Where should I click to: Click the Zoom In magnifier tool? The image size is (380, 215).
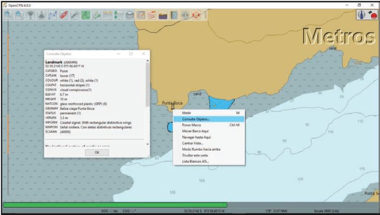tap(8, 15)
